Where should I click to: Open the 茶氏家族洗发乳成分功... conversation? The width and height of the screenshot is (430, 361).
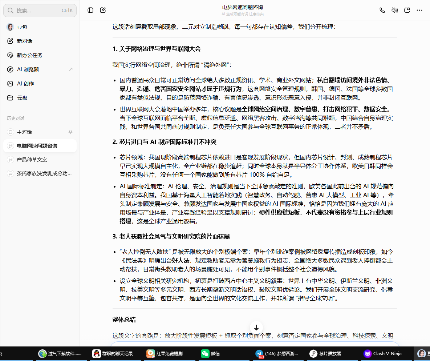40,173
